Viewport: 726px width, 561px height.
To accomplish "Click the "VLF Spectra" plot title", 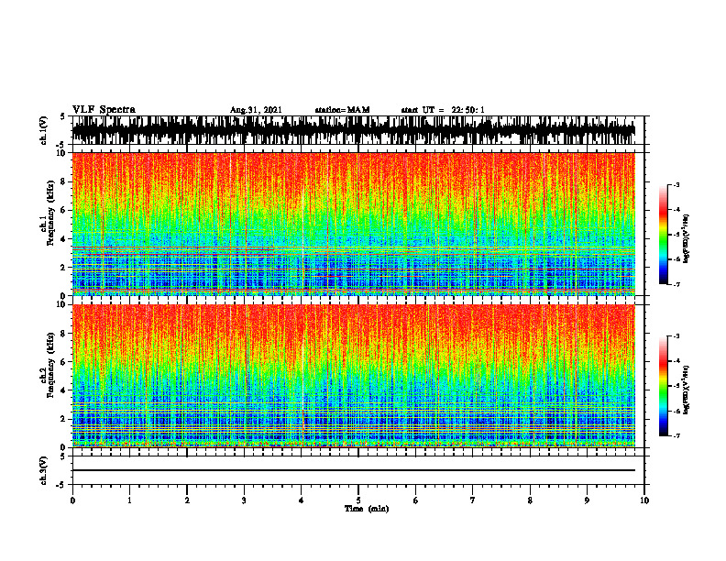I will click(104, 110).
